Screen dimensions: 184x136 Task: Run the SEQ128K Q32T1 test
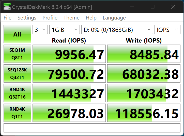(17, 73)
